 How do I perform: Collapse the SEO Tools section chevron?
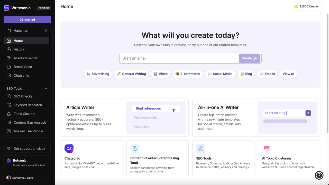coord(46,89)
